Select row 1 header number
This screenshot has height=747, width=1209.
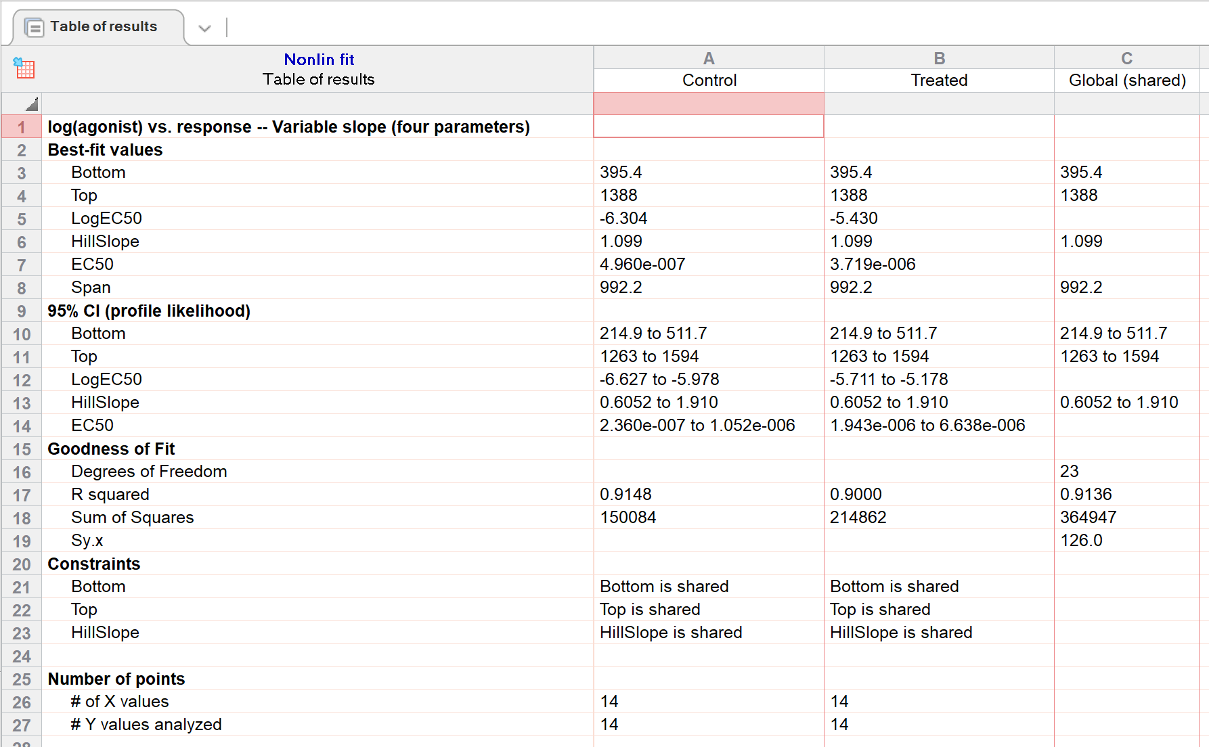tap(22, 127)
